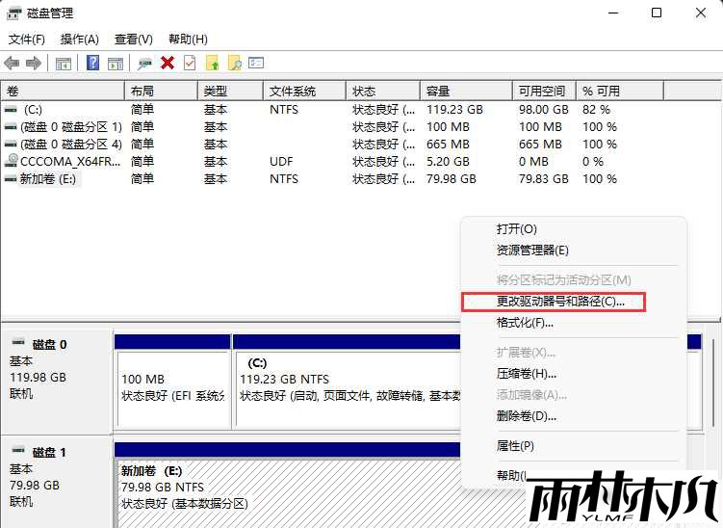The width and height of the screenshot is (723, 528).
Task: Click the Forward arrow toolbar icon
Action: 34,64
